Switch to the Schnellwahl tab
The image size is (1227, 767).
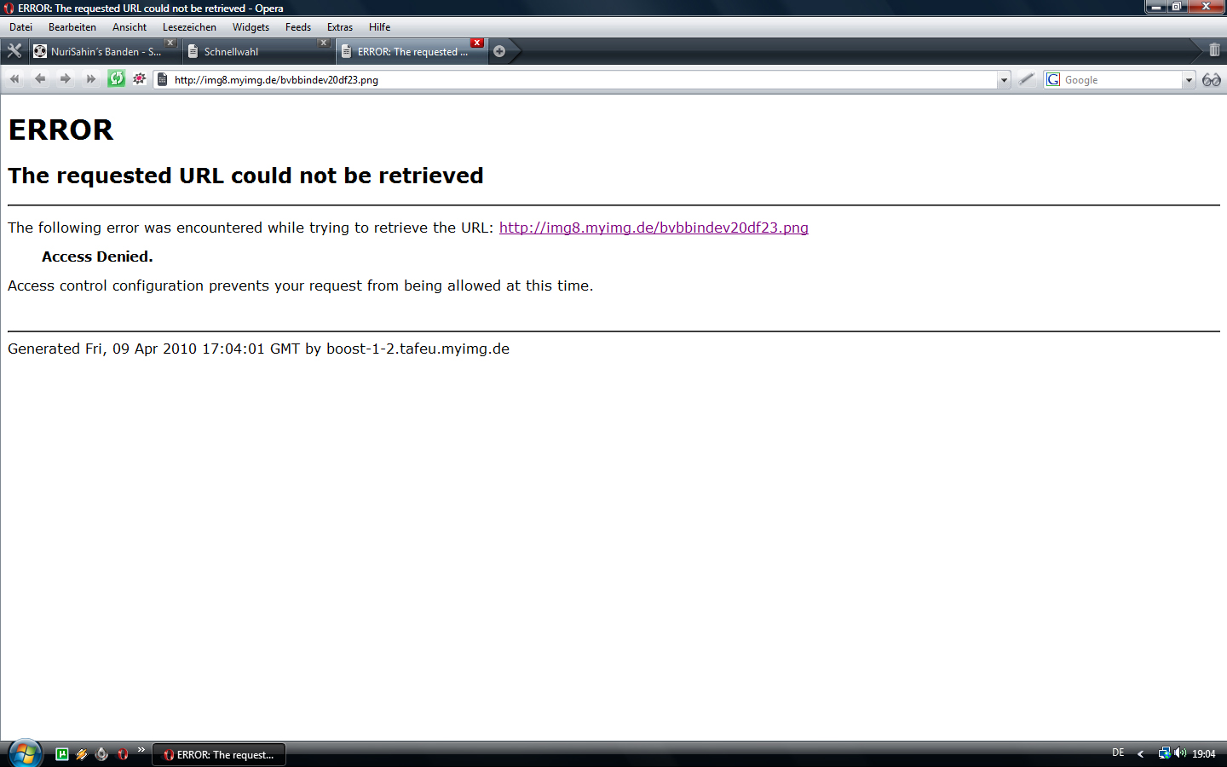[257, 51]
